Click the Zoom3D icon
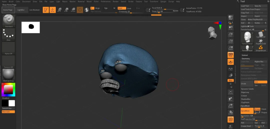This screenshot has width=270, height=129. [x=230, y=106]
